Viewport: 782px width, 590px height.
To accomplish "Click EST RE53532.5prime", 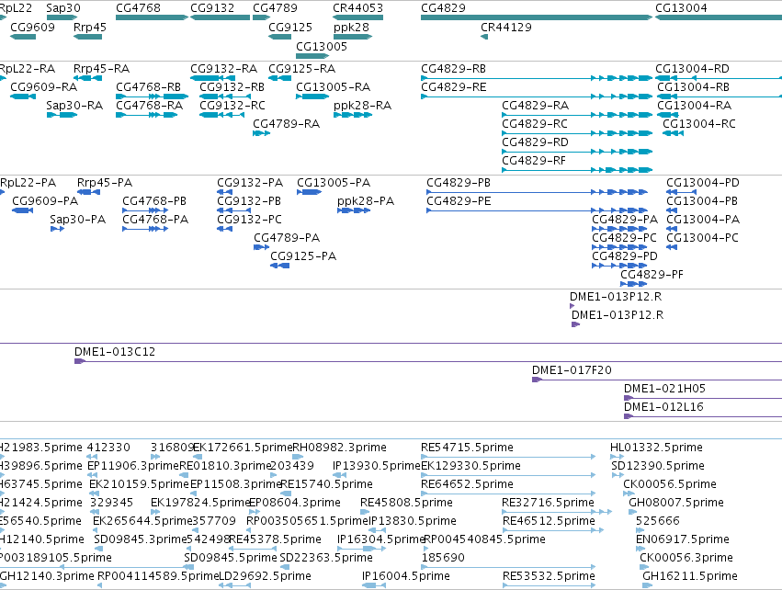I will pos(550,585).
